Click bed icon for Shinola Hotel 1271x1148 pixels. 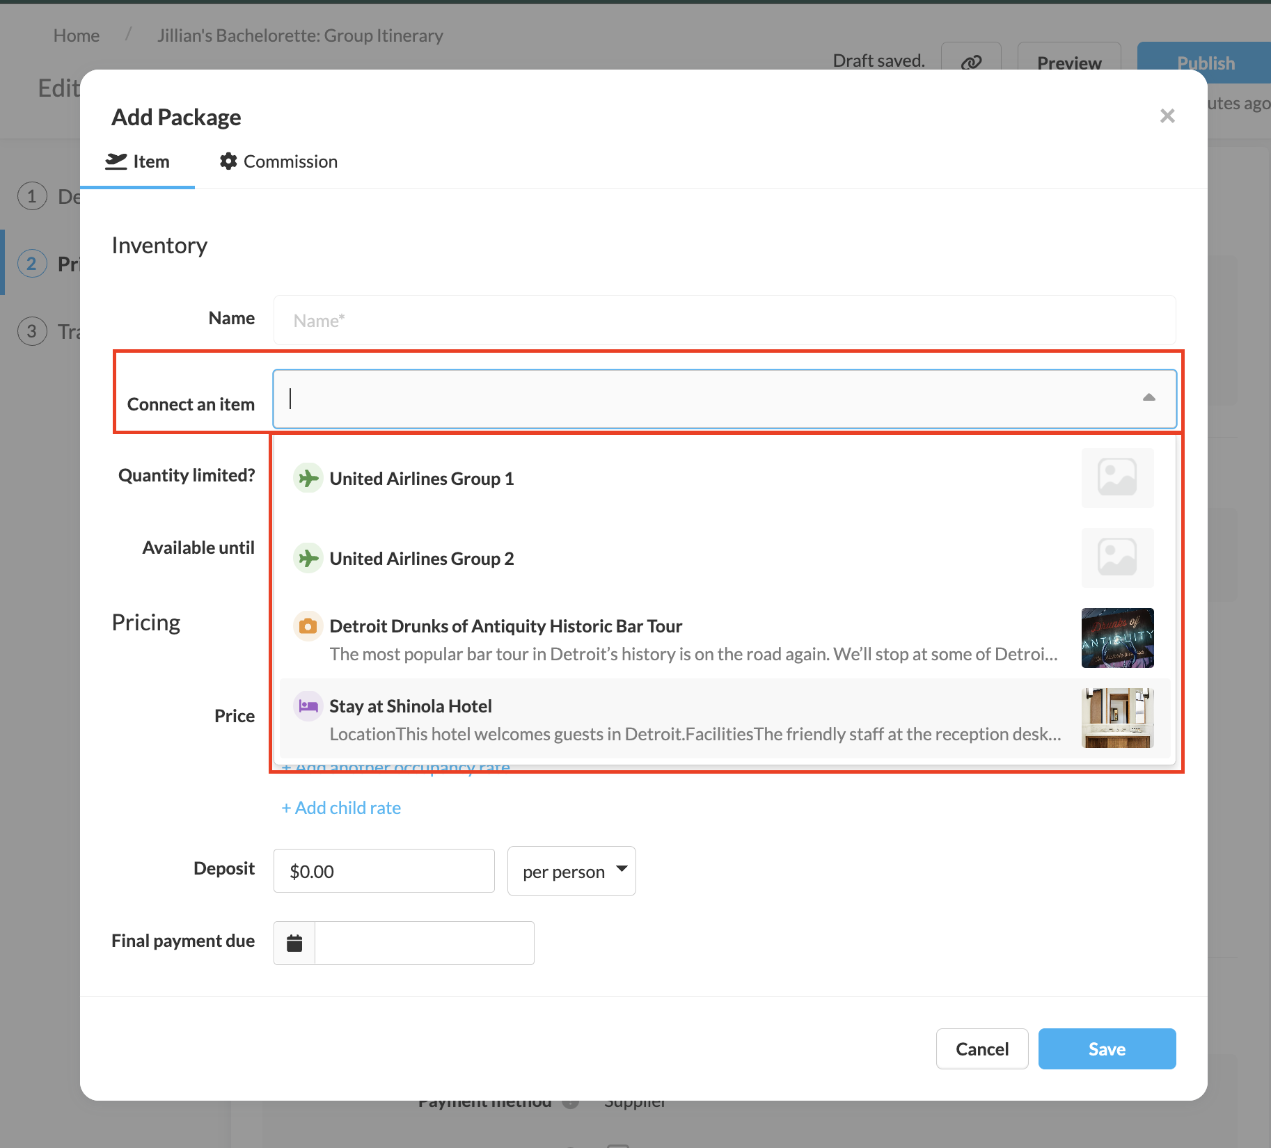point(308,706)
